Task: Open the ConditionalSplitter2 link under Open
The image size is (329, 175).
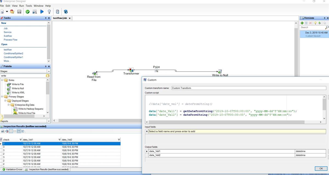Action: coord(13,54)
